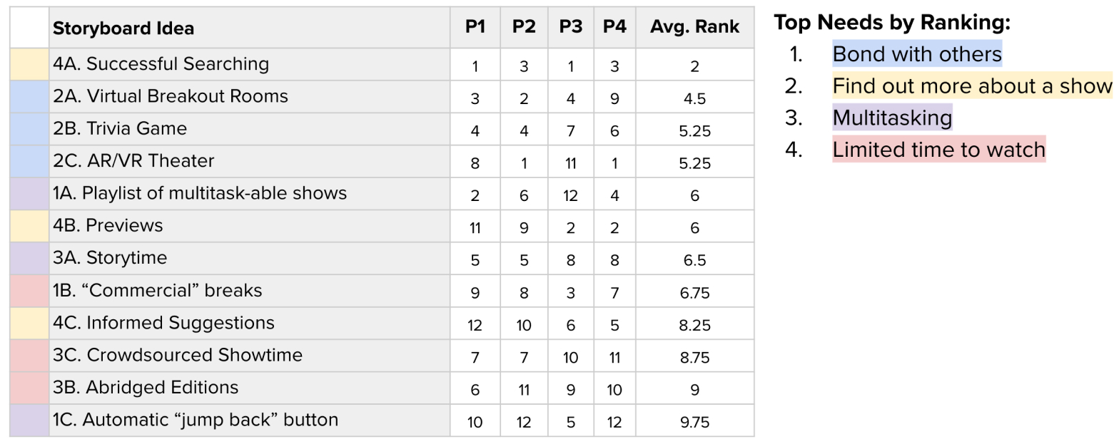Select the 2C. AR/VR Theater cell
The width and height of the screenshot is (1119, 444).
[250, 161]
